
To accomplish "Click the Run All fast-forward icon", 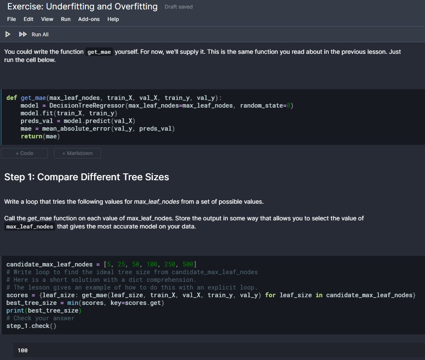I will [23, 34].
